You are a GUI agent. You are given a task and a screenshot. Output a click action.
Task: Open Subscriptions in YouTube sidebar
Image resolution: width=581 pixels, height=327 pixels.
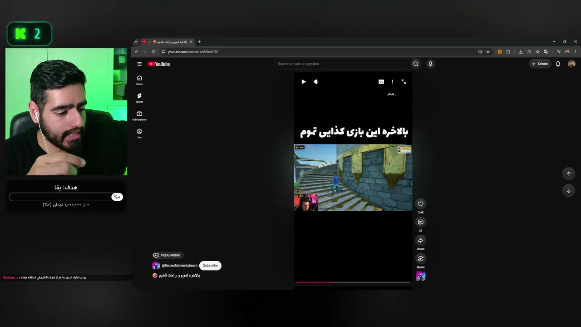click(139, 116)
